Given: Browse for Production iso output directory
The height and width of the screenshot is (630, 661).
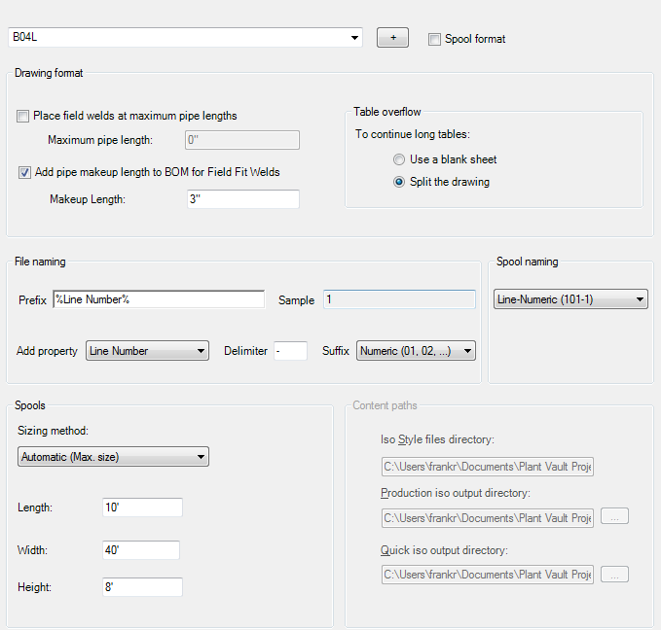Looking at the screenshot, I should (x=614, y=518).
